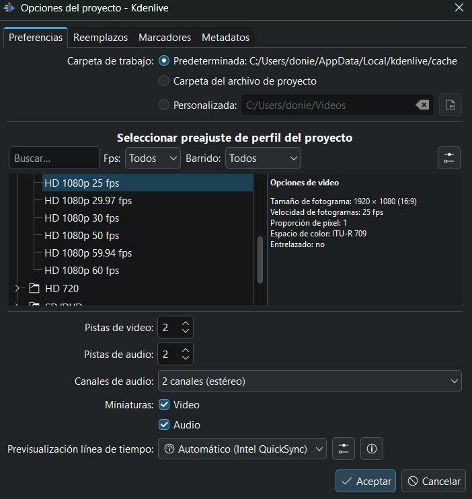Viewport: 472px width, 499px height.
Task: Expand the HD 720 folder
Action: (17, 288)
